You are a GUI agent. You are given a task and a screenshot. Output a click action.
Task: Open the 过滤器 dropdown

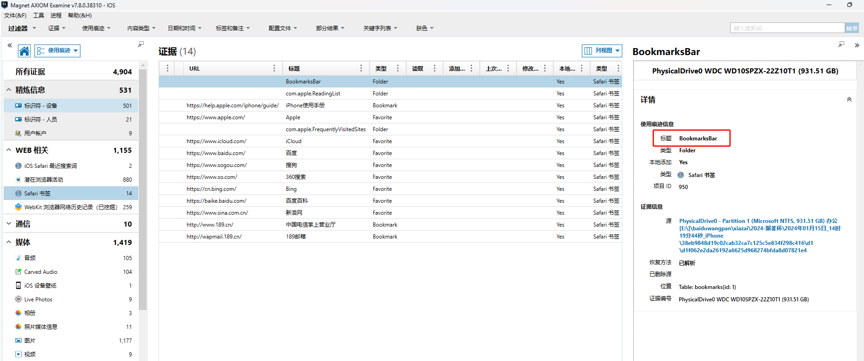22,28
